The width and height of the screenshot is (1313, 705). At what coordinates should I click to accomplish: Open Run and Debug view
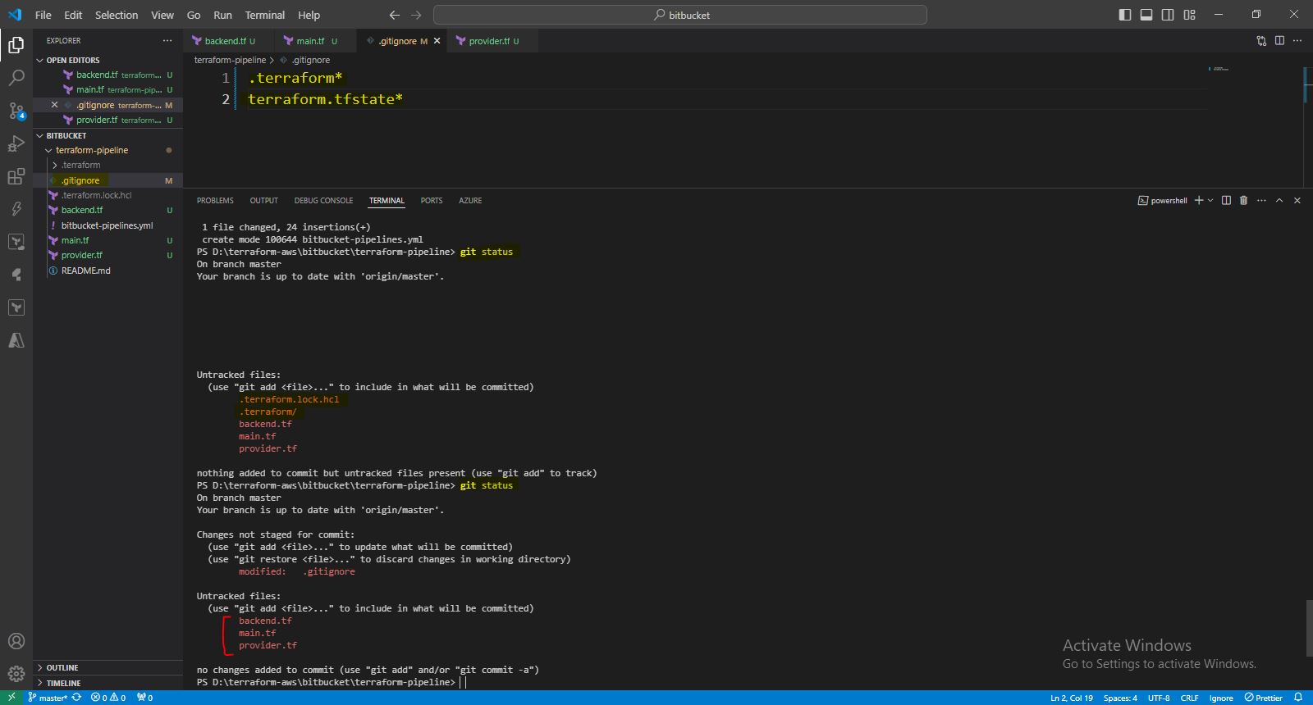click(x=16, y=144)
